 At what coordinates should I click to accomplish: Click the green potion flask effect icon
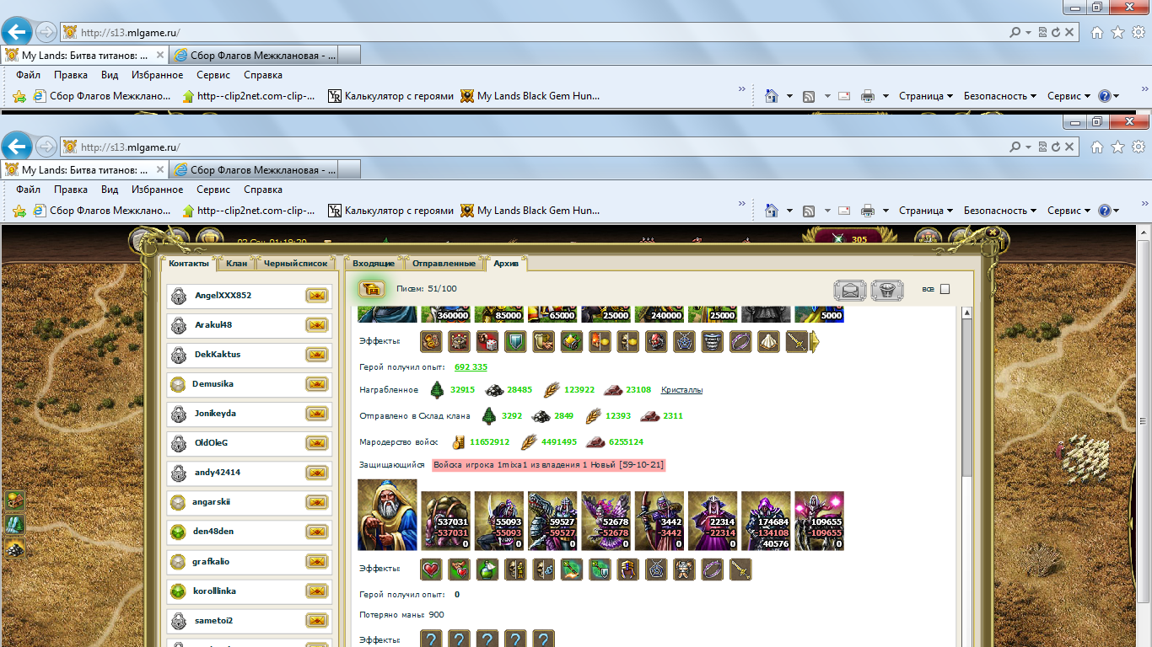click(487, 569)
